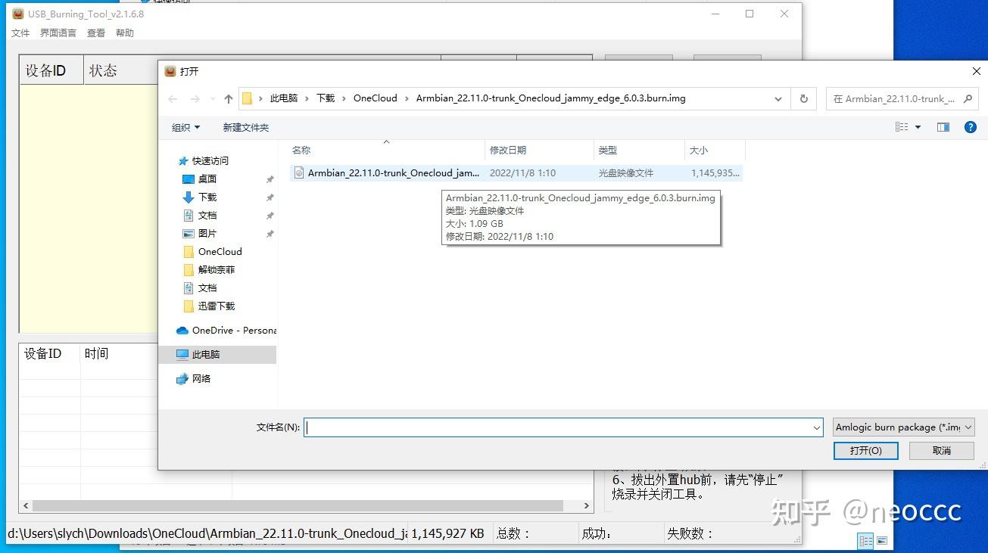Open dialog help icon

tap(971, 127)
